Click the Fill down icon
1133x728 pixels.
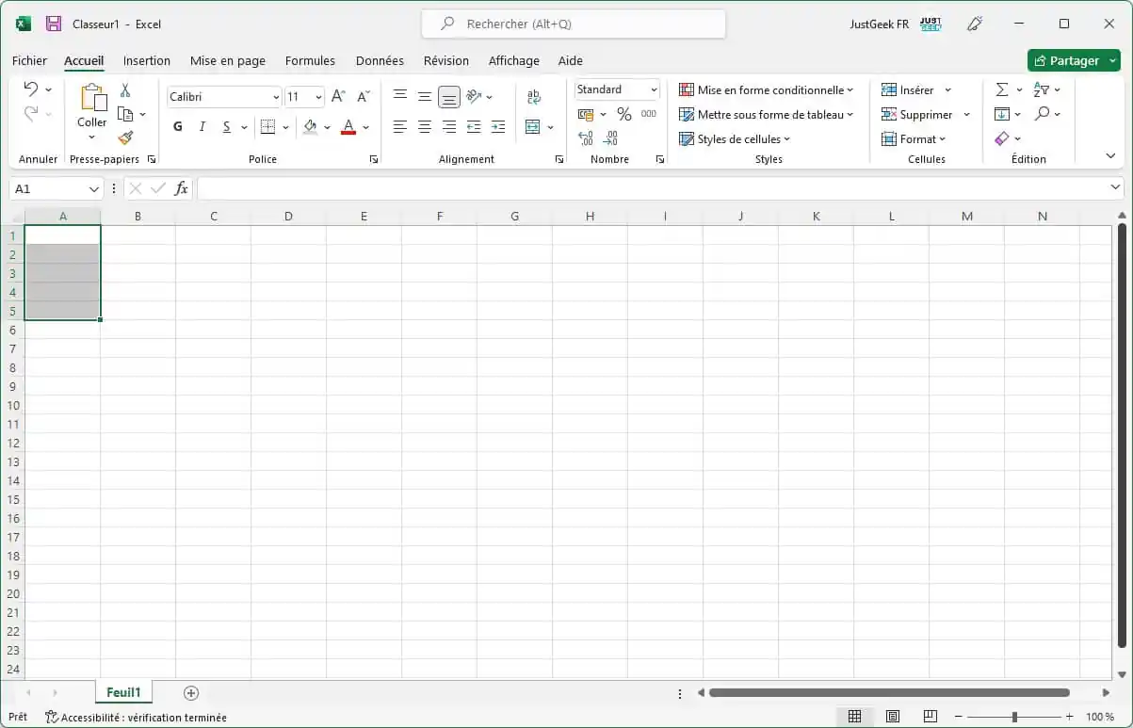(1002, 114)
